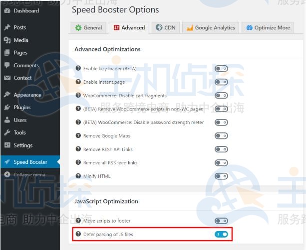Switch to the General tab

tap(88, 28)
